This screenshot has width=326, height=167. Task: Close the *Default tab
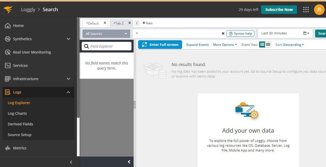[105, 23]
